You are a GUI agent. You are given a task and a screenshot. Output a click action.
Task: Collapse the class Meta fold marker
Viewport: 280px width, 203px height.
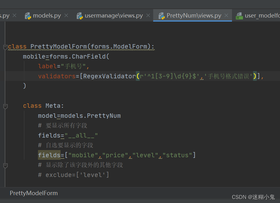pos(5,107)
